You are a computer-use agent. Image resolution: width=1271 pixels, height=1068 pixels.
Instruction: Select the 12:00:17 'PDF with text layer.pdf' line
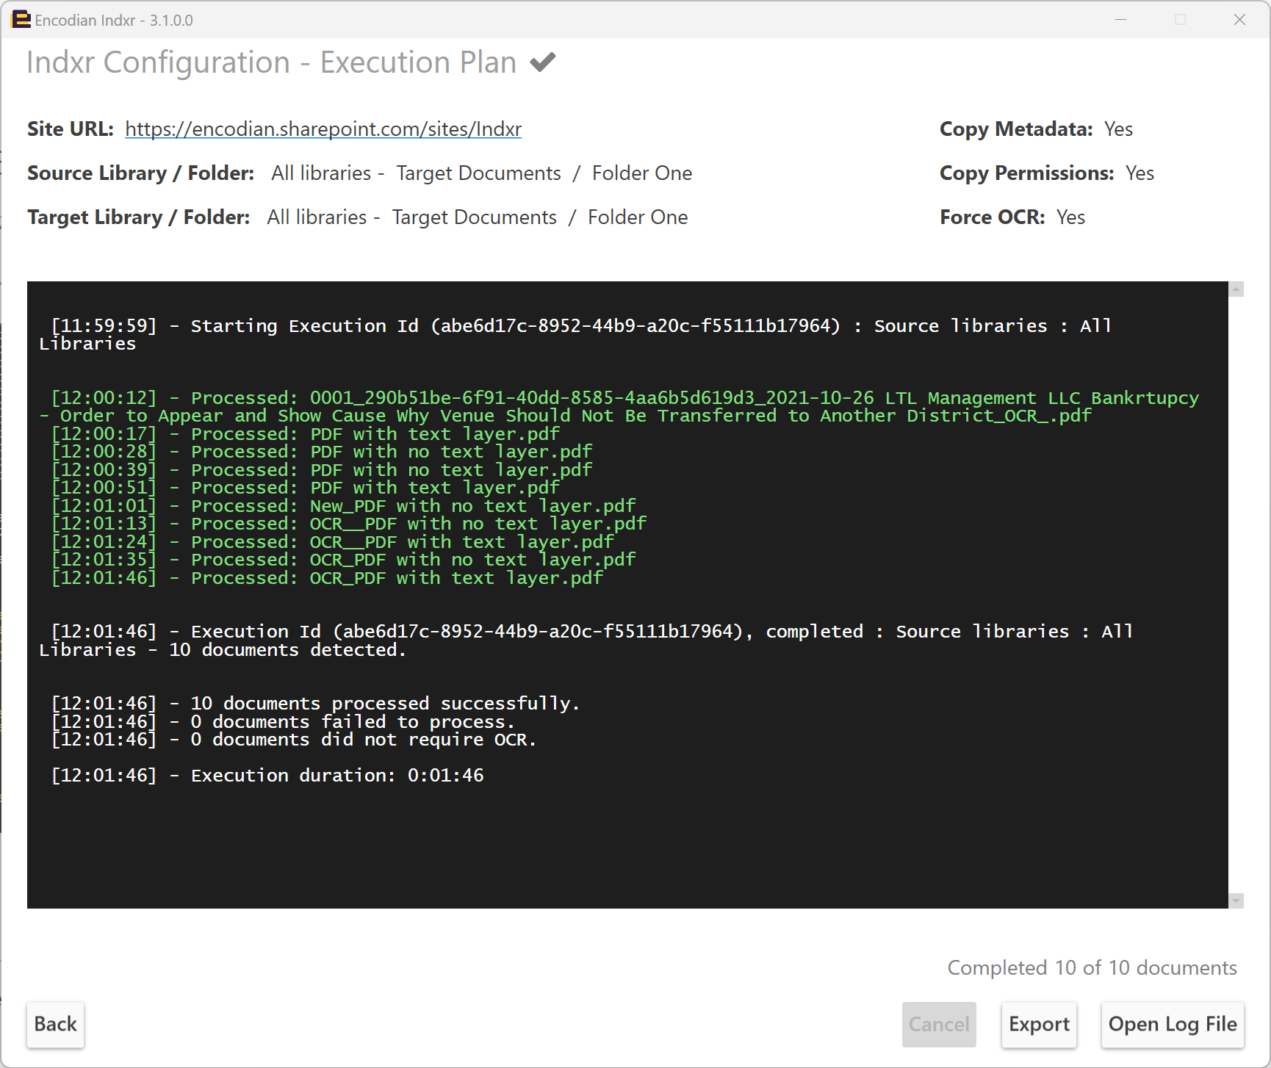click(305, 434)
